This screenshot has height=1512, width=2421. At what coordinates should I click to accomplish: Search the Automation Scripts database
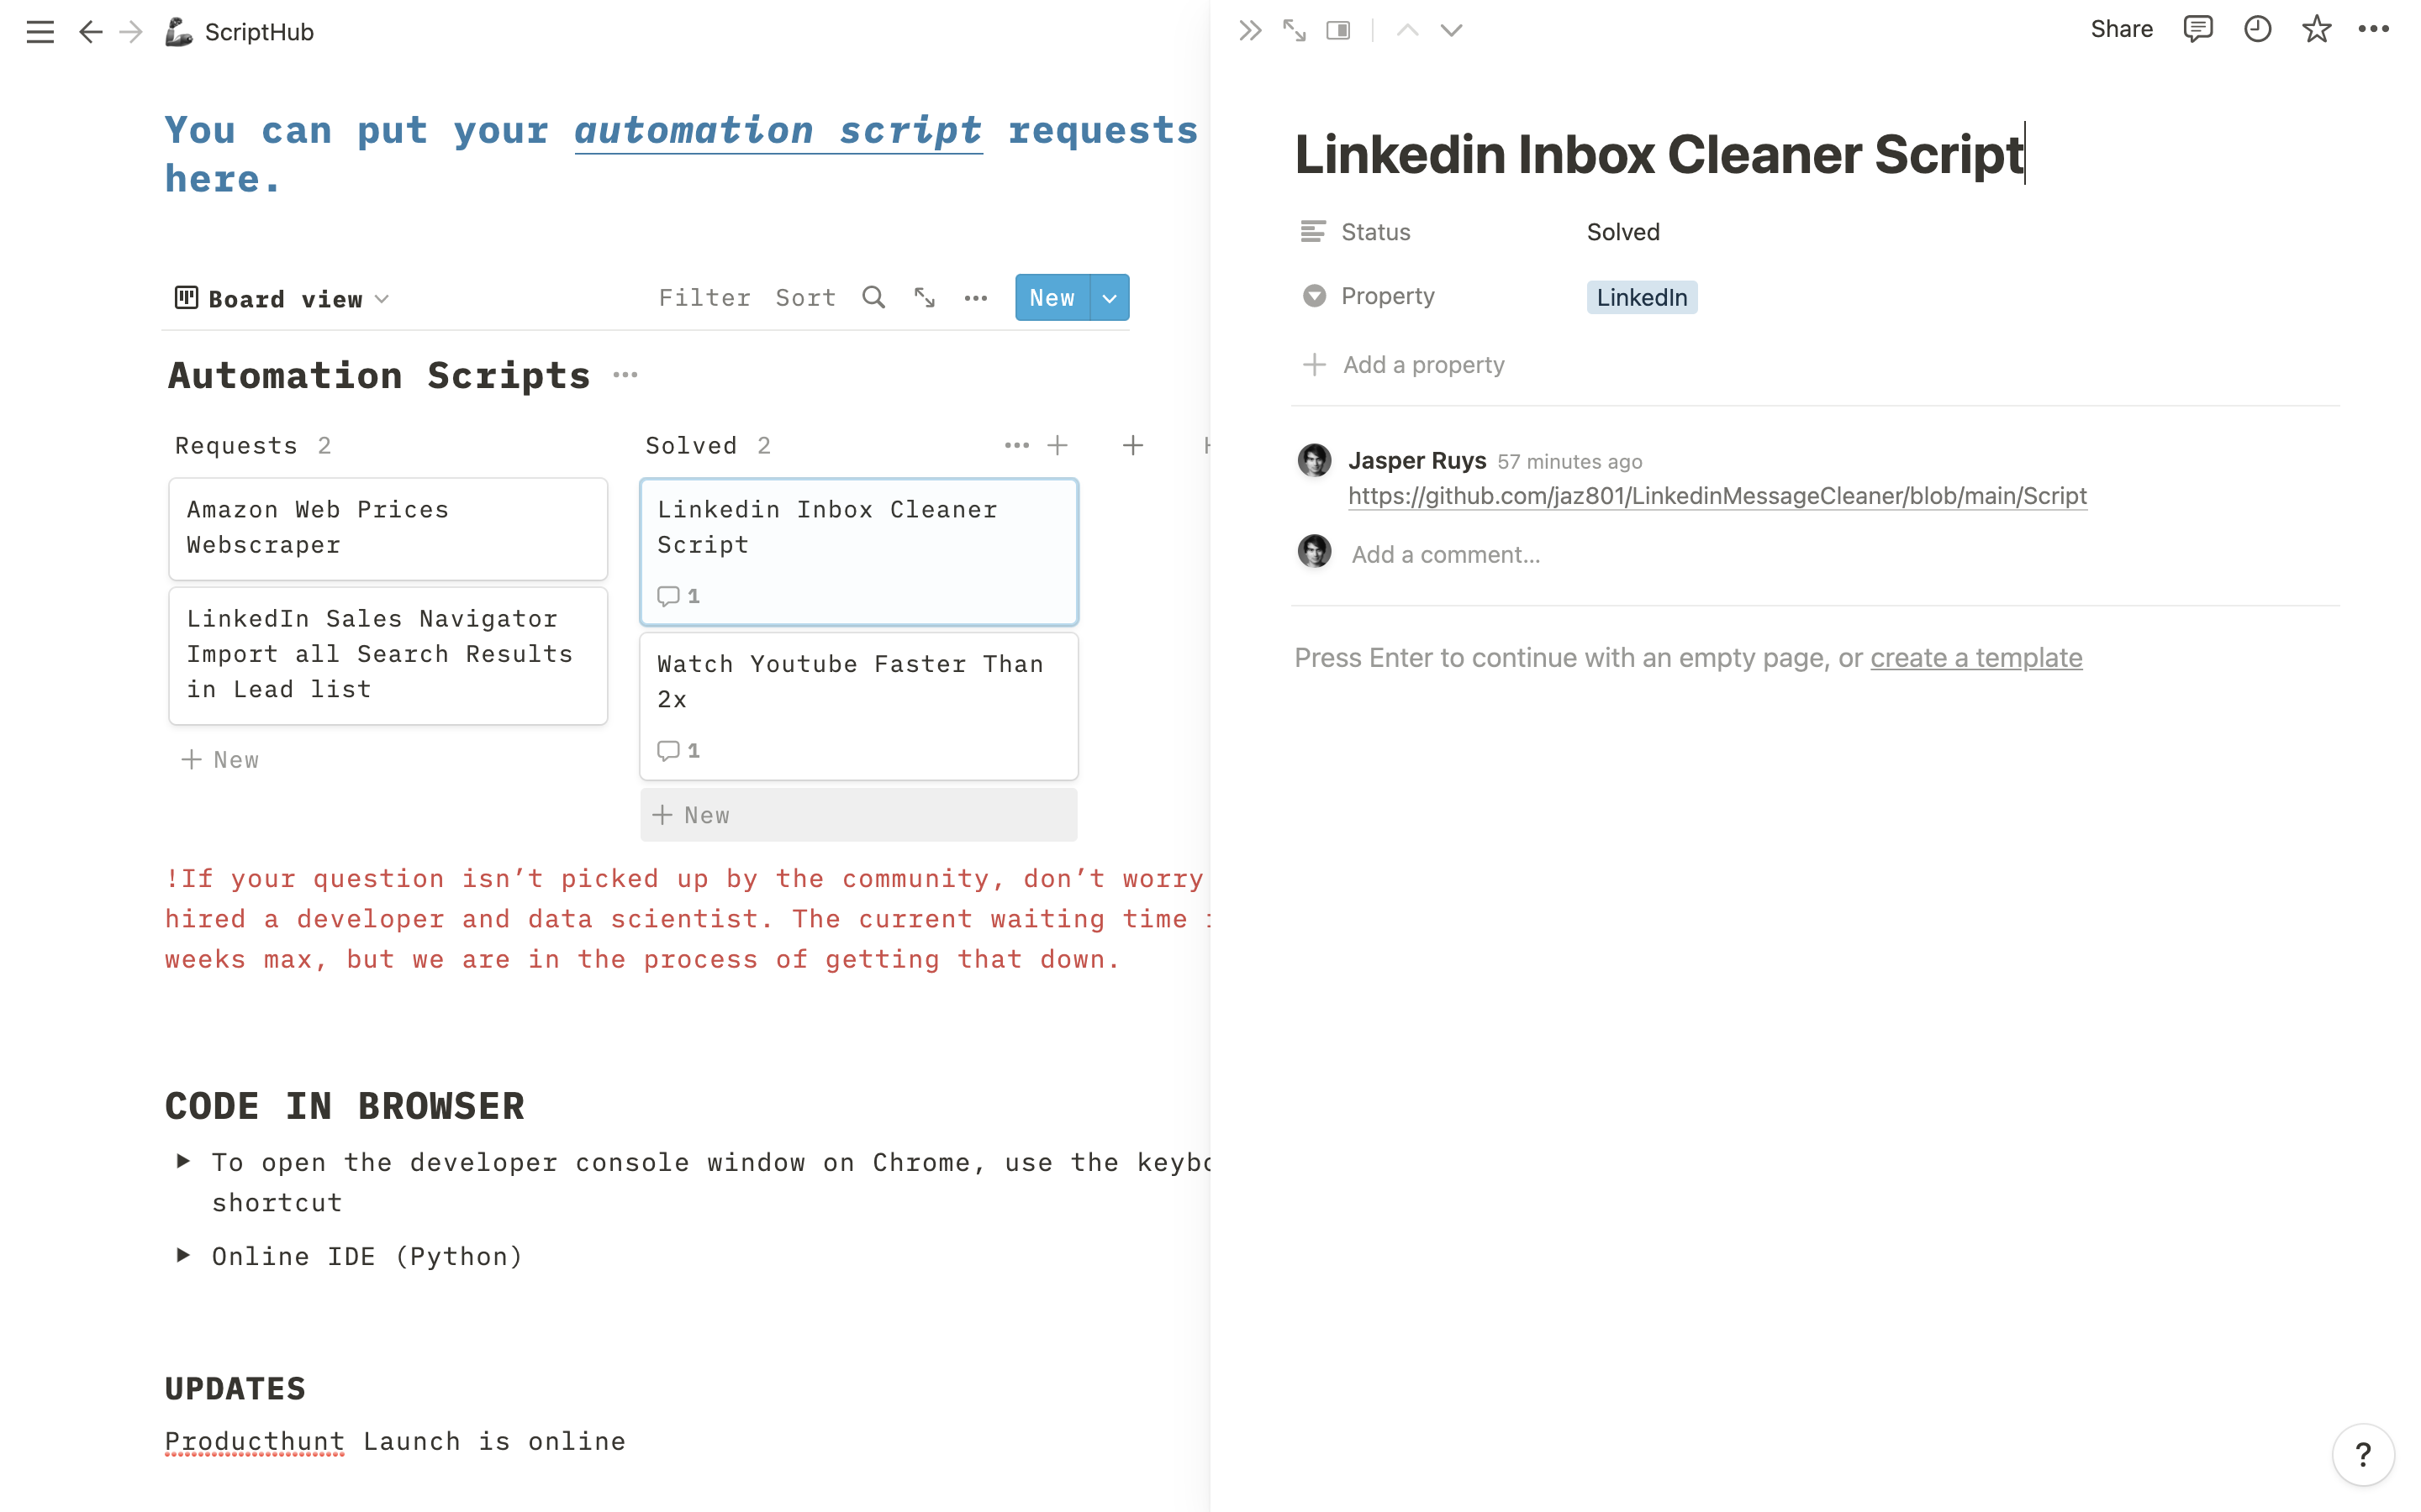pos(873,298)
